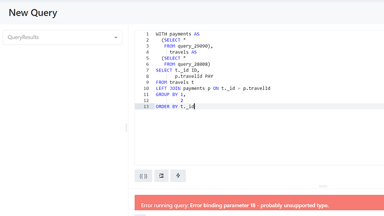Screen dimensions: 384x216
Task: Click the New Query title
Action: 33,13
